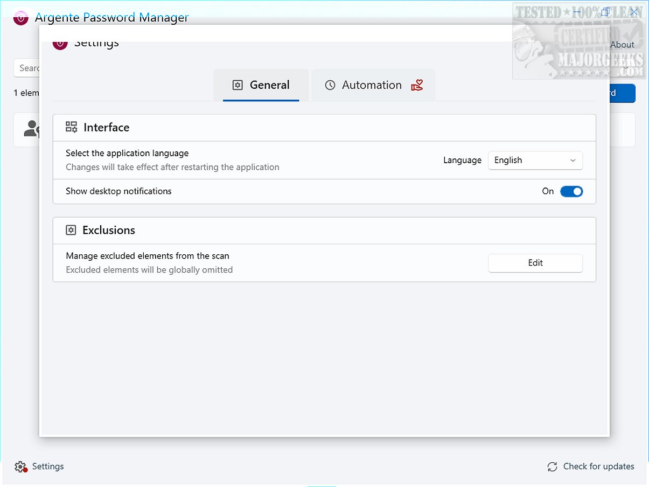This screenshot has width=649, height=487.
Task: Click the gear-box icon on the General tab
Action: coord(238,85)
